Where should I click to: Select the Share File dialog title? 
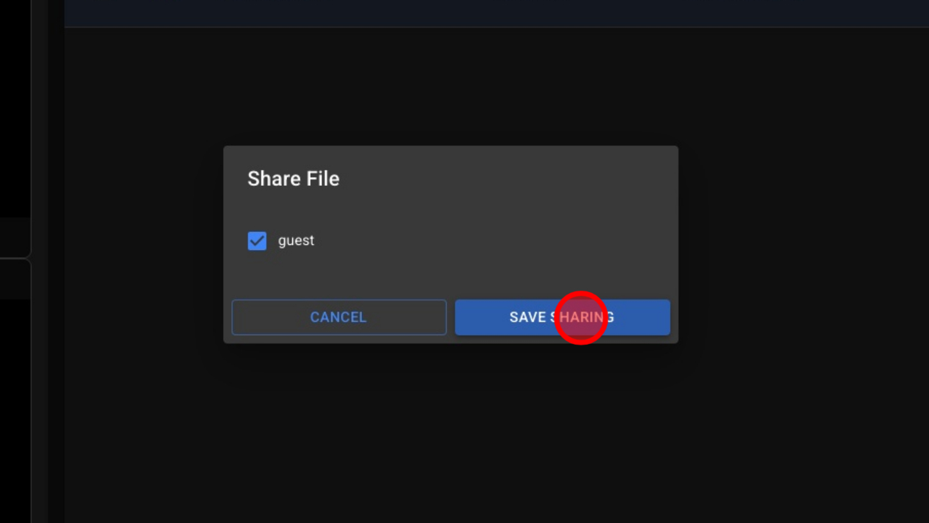point(293,179)
